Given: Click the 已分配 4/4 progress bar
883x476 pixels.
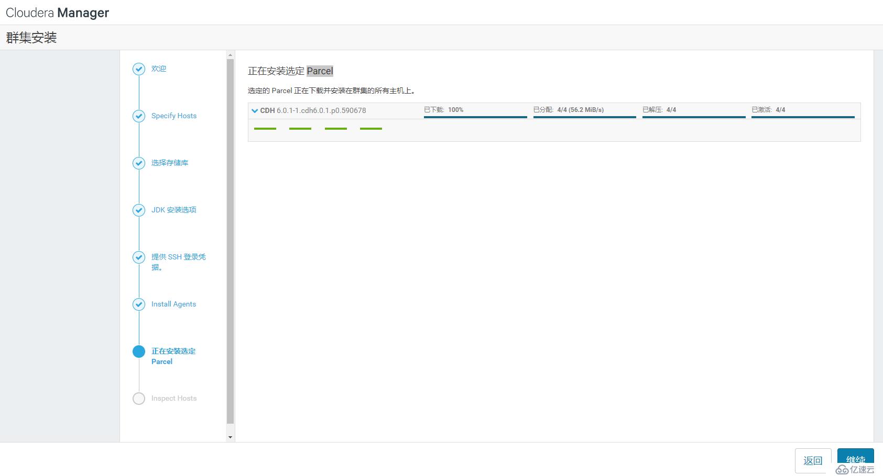Looking at the screenshot, I should tap(585, 117).
